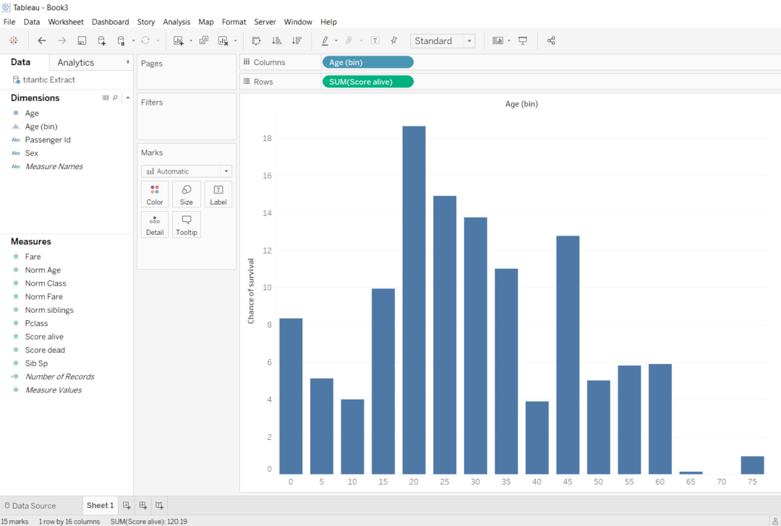Swap rows and columns
This screenshot has height=526, width=781.
pos(257,40)
